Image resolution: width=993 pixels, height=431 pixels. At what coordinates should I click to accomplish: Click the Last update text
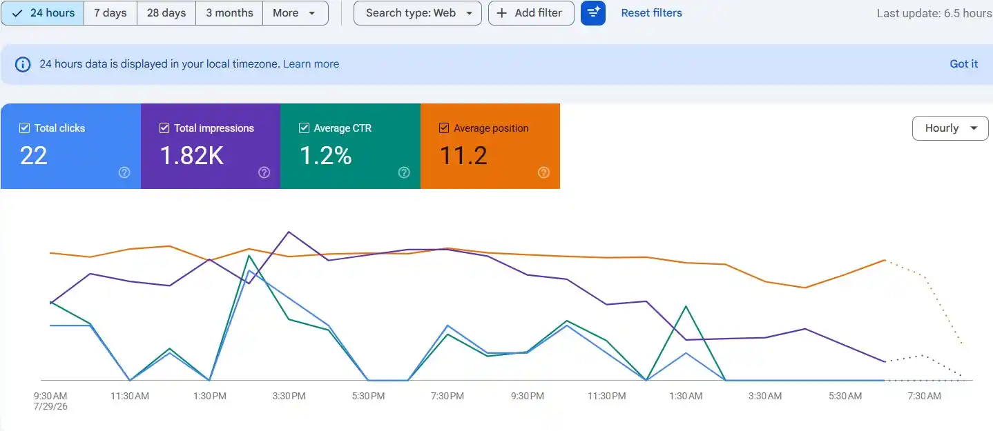point(934,13)
